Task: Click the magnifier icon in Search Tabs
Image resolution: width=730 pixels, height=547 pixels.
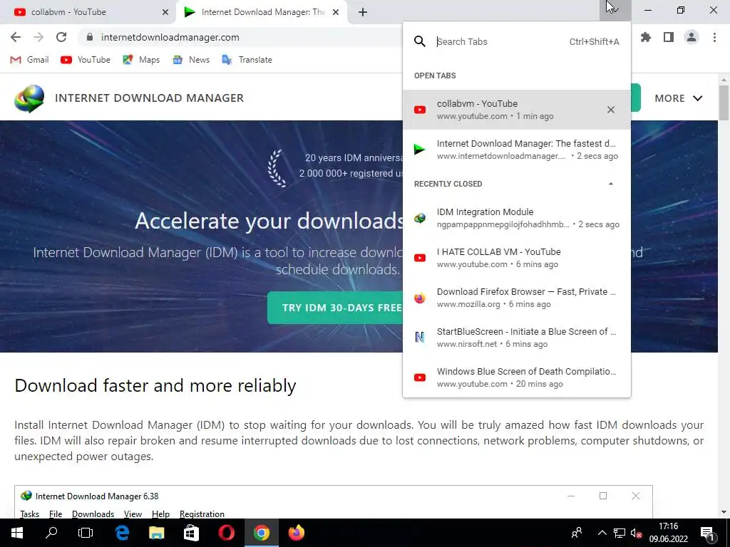Action: [419, 41]
